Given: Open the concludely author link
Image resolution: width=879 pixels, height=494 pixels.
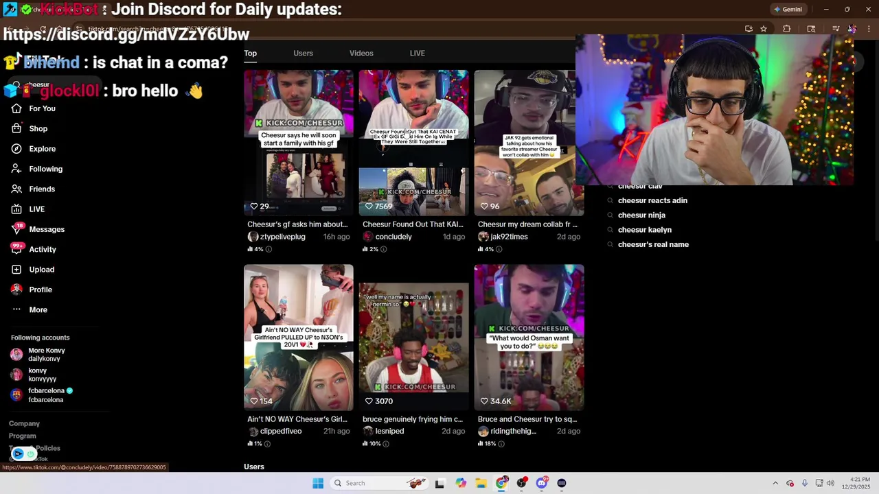Looking at the screenshot, I should (x=393, y=237).
